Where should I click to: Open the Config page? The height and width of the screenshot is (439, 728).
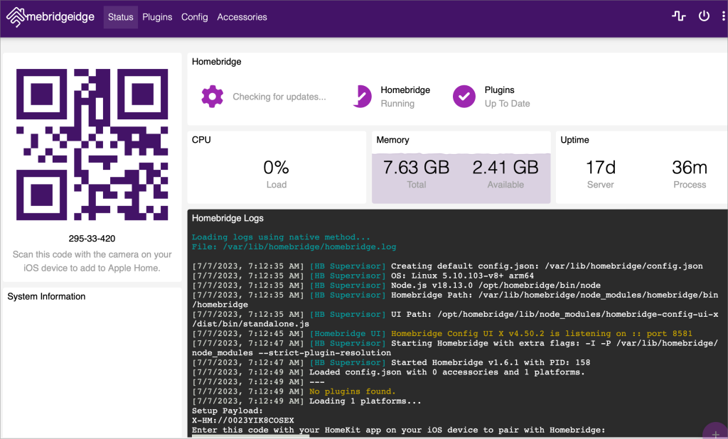coord(195,17)
